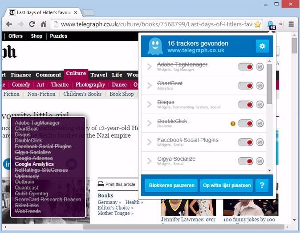This screenshot has width=300, height=233.
Task: Click the www.telegraph.co.uk link in the Ghostery header
Action: 196,51
